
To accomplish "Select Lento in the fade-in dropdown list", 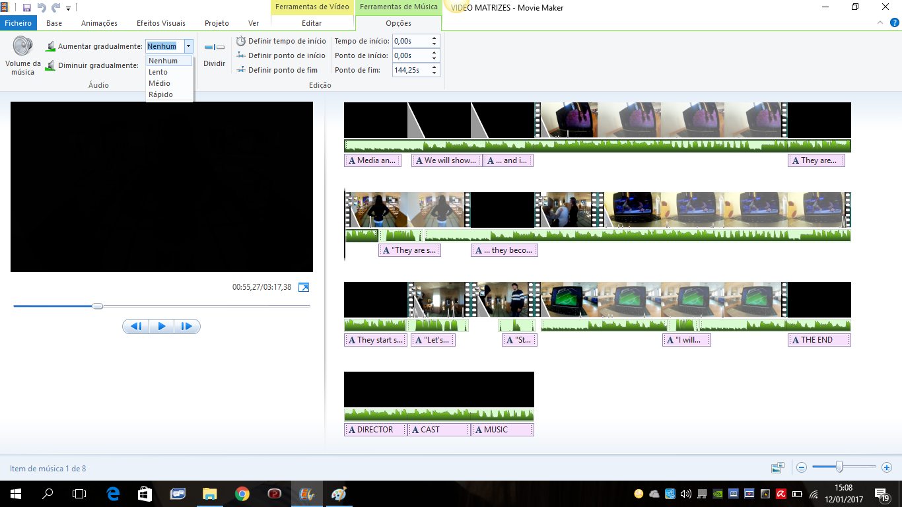I will (158, 72).
